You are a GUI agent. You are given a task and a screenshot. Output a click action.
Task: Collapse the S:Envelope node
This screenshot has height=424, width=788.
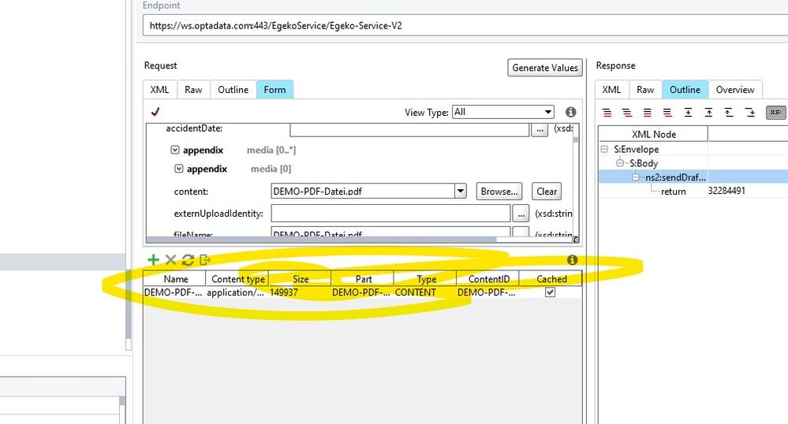[x=604, y=149]
